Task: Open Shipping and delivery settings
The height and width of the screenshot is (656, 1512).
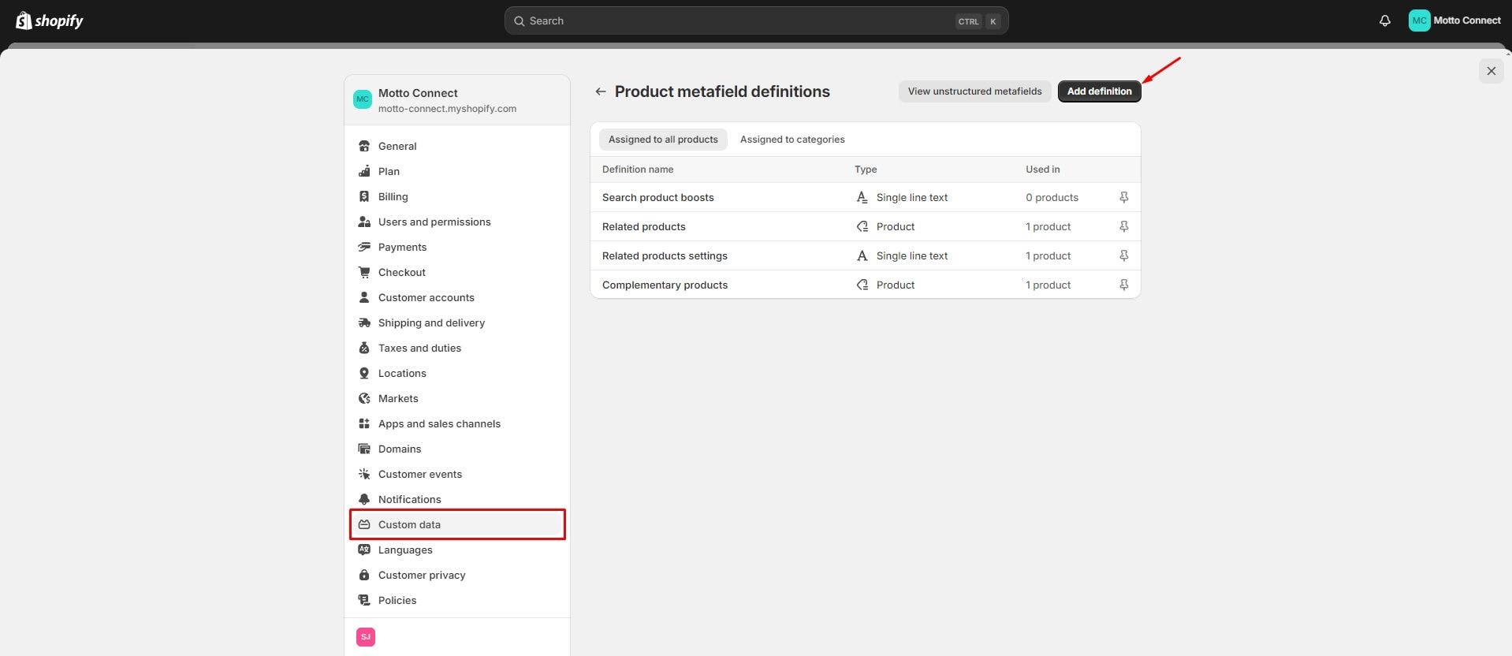Action: 431,323
